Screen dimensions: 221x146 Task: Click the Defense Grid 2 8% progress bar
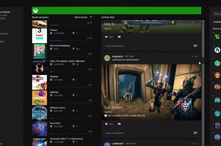point(71,118)
